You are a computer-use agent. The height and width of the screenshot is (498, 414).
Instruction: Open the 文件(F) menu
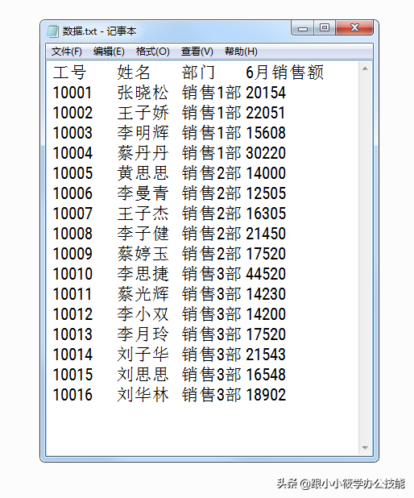click(x=67, y=52)
